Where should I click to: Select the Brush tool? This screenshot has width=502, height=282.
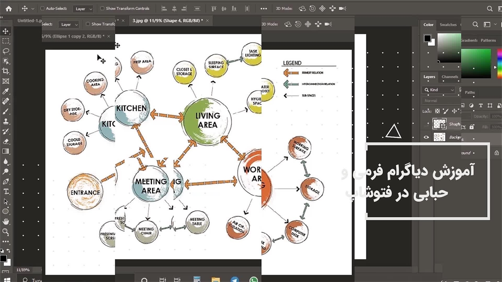[x=6, y=111]
